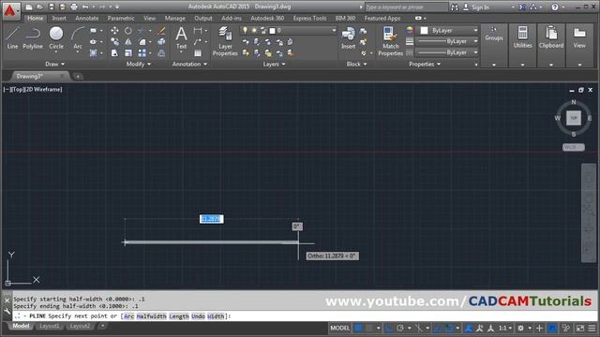The width and height of the screenshot is (600, 337).
Task: Click the Linear dimension icon
Action: tap(198, 31)
